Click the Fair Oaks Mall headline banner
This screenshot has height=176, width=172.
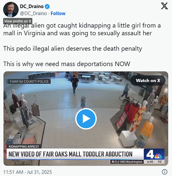75,154
